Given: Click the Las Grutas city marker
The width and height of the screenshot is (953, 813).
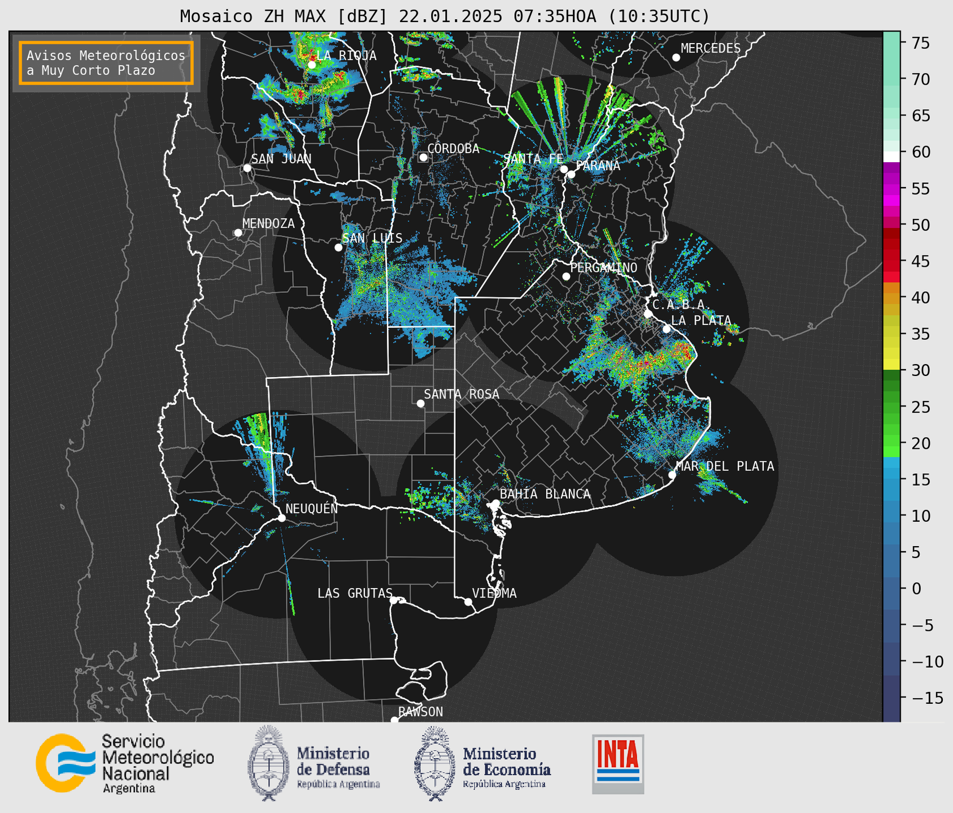Looking at the screenshot, I should [394, 600].
